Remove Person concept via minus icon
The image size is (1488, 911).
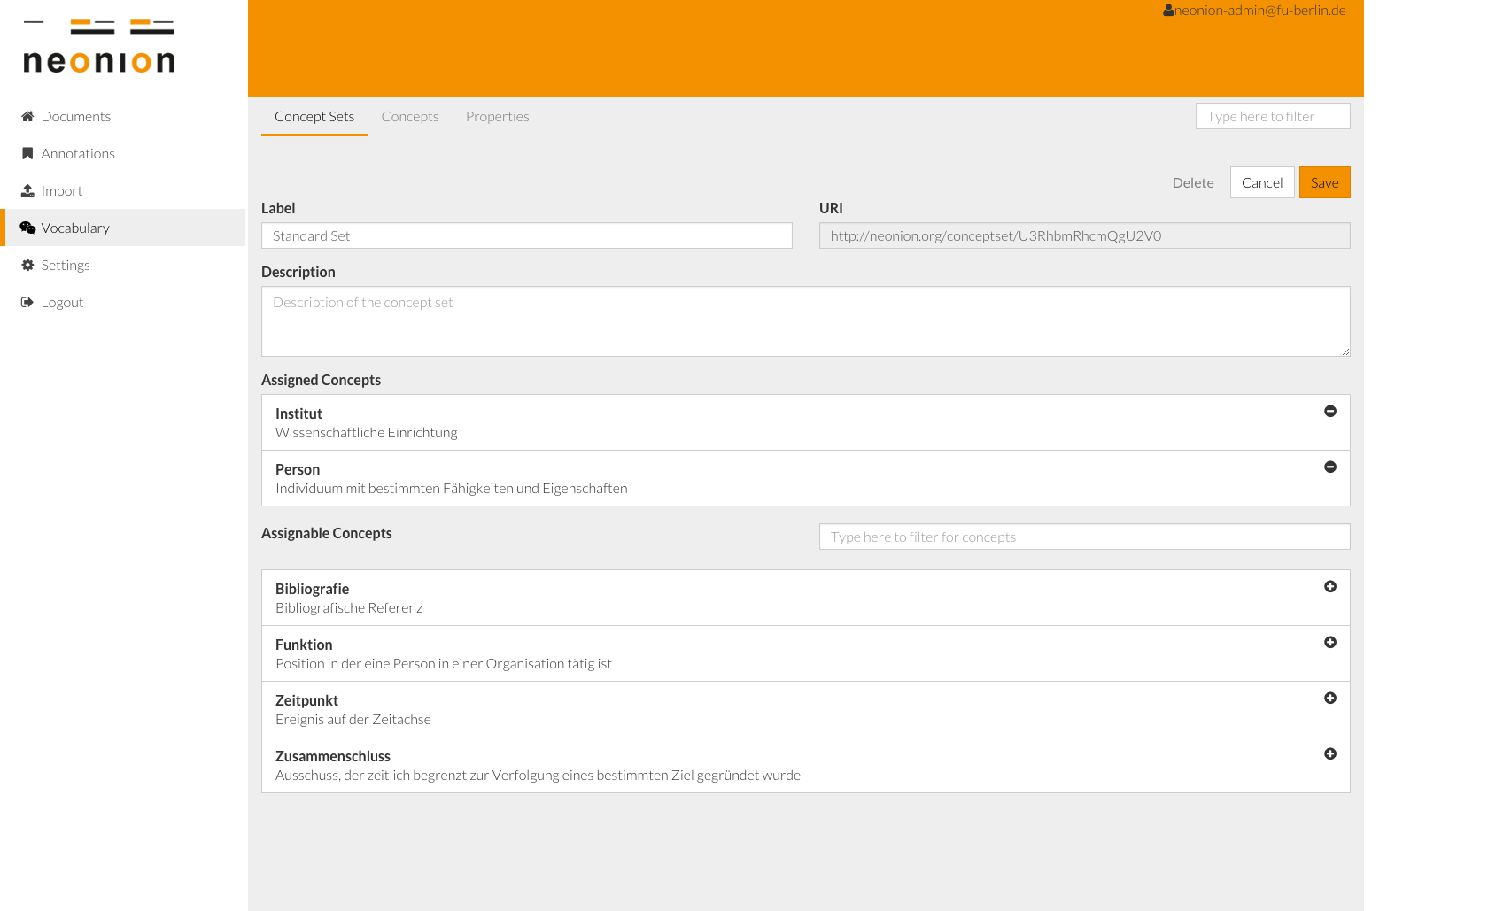(1330, 467)
